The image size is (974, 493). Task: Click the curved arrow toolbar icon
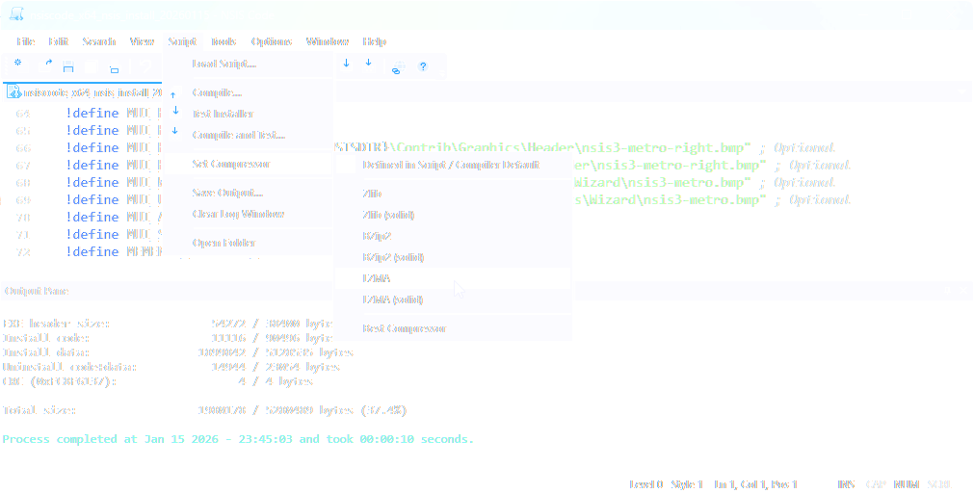(48, 63)
